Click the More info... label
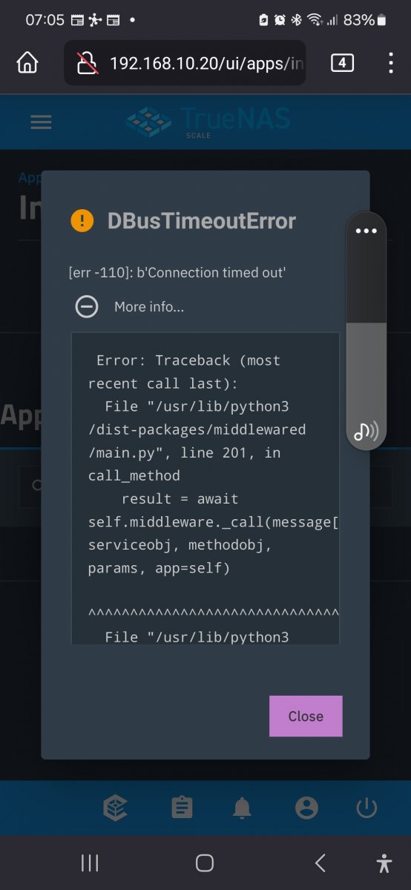 click(x=149, y=306)
